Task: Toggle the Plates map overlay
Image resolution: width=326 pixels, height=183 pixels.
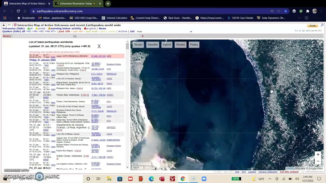Action: [x=194, y=44]
